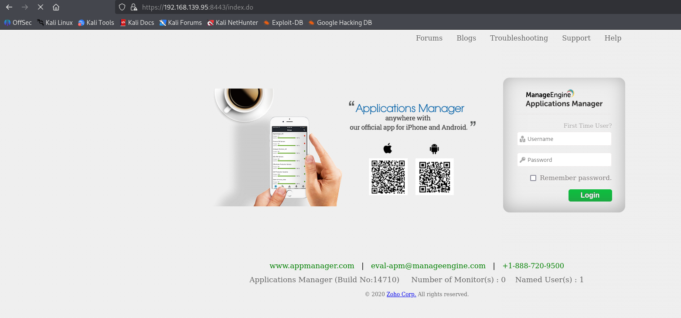Toggle the Remember password checkbox

pyautogui.click(x=533, y=178)
